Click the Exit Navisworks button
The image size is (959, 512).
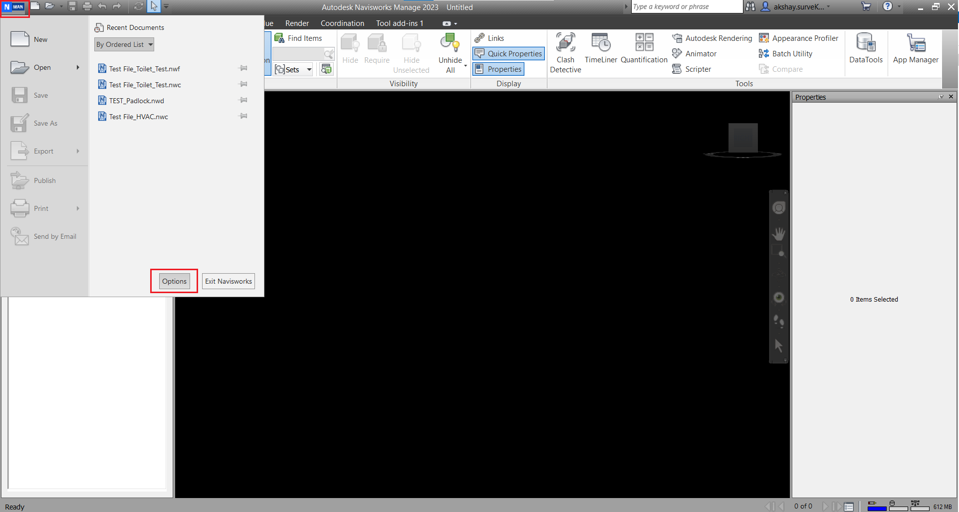229,281
